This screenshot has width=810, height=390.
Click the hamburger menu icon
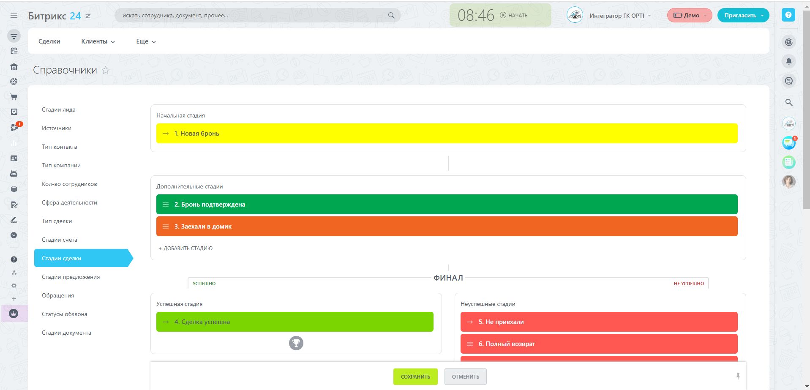pos(14,15)
